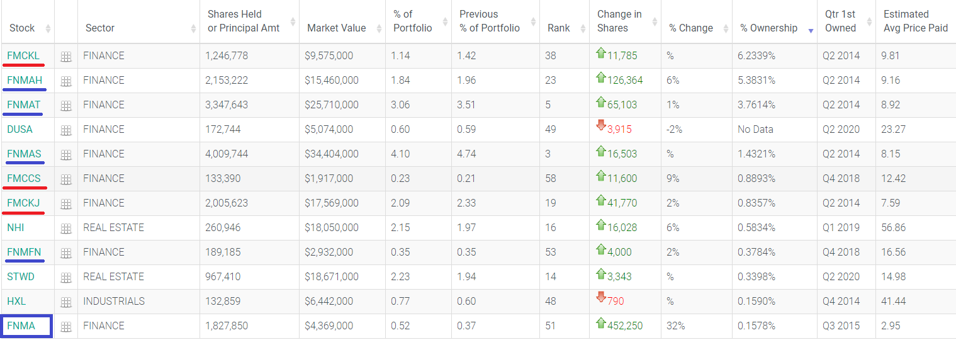Open the FMCKJ stock link
The height and width of the screenshot is (340, 956).
23,203
